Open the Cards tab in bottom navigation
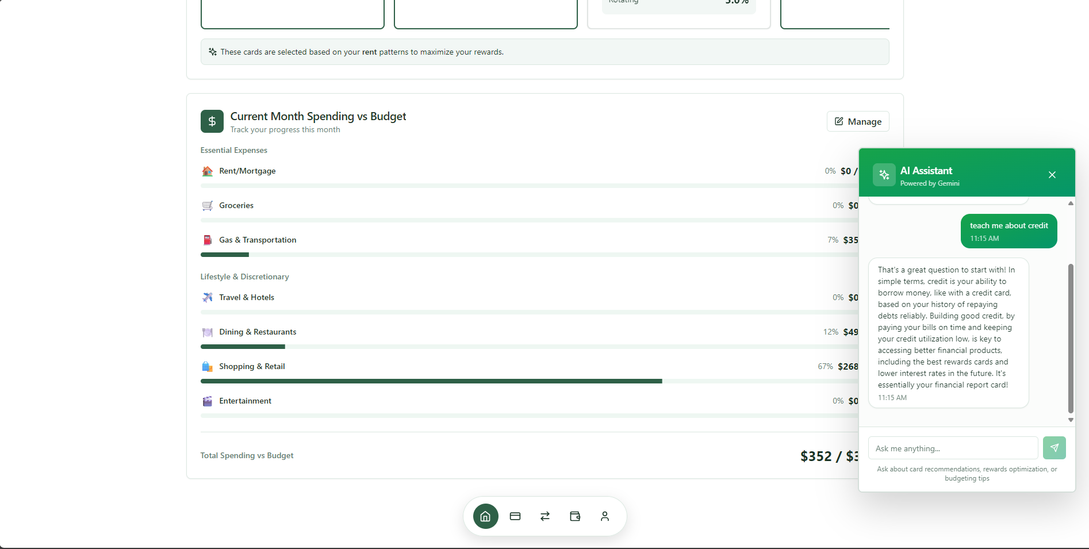The height and width of the screenshot is (549, 1089). point(515,516)
